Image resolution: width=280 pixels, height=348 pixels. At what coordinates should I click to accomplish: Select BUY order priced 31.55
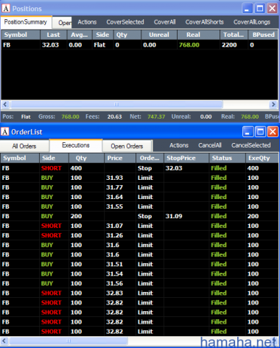[x=139, y=206]
